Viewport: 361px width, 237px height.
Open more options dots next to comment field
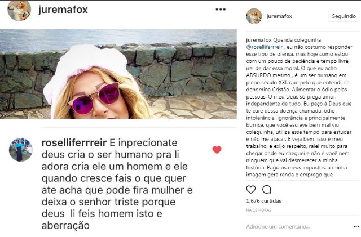point(356,227)
